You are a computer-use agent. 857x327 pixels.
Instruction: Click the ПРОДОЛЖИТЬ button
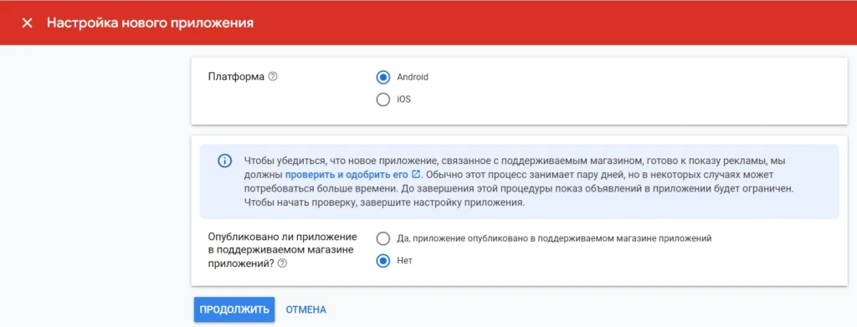pos(234,309)
